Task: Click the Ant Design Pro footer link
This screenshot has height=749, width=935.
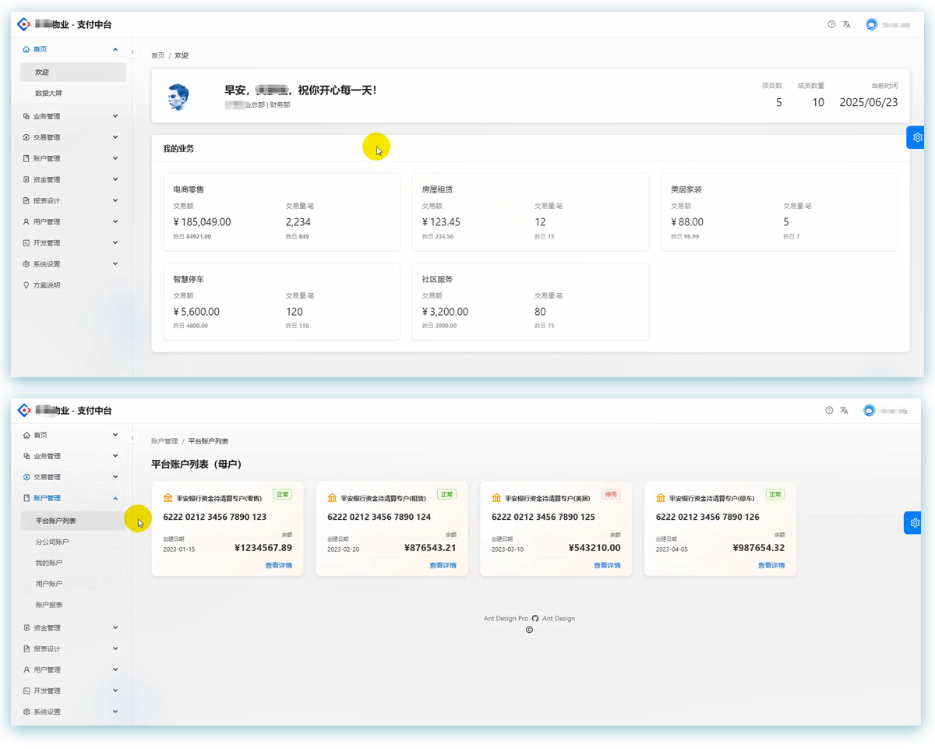Action: click(x=506, y=618)
